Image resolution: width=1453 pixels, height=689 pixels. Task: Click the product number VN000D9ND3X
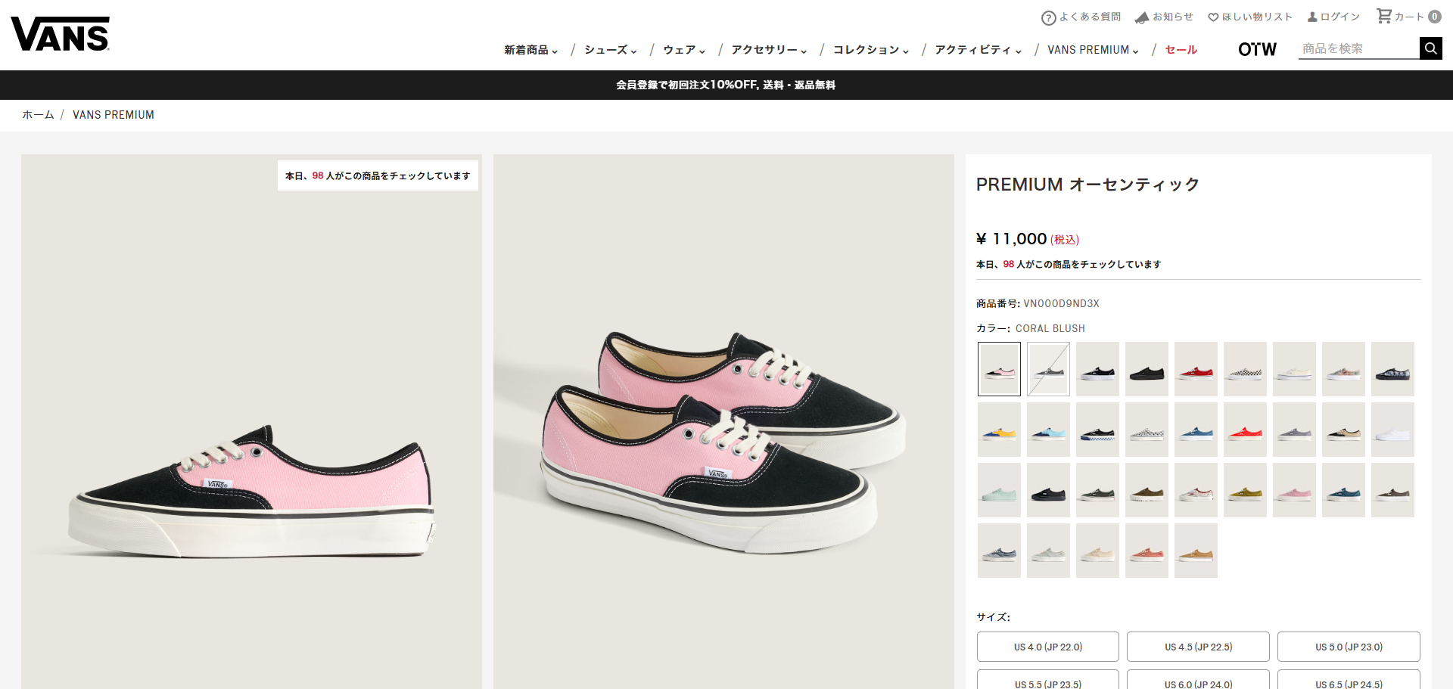point(1061,303)
